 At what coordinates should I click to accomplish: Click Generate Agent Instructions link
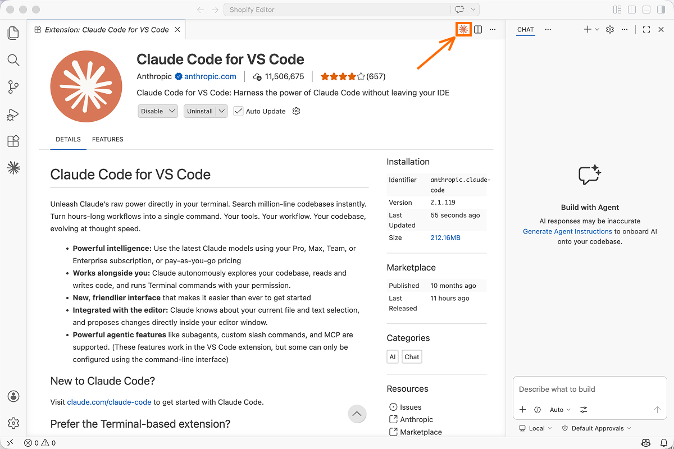(567, 231)
